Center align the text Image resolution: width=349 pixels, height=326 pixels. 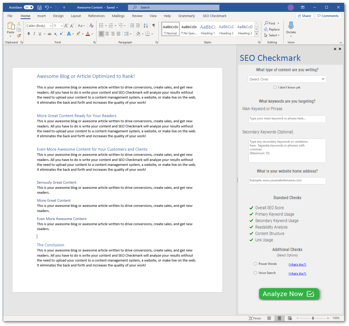tap(107, 34)
